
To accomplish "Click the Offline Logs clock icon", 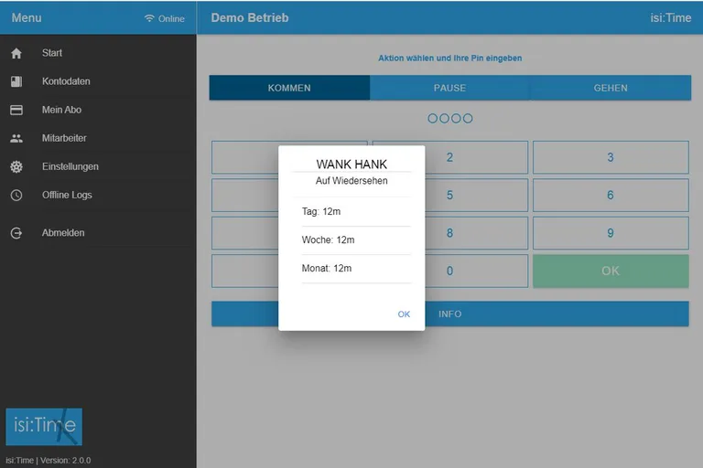I will point(16,195).
